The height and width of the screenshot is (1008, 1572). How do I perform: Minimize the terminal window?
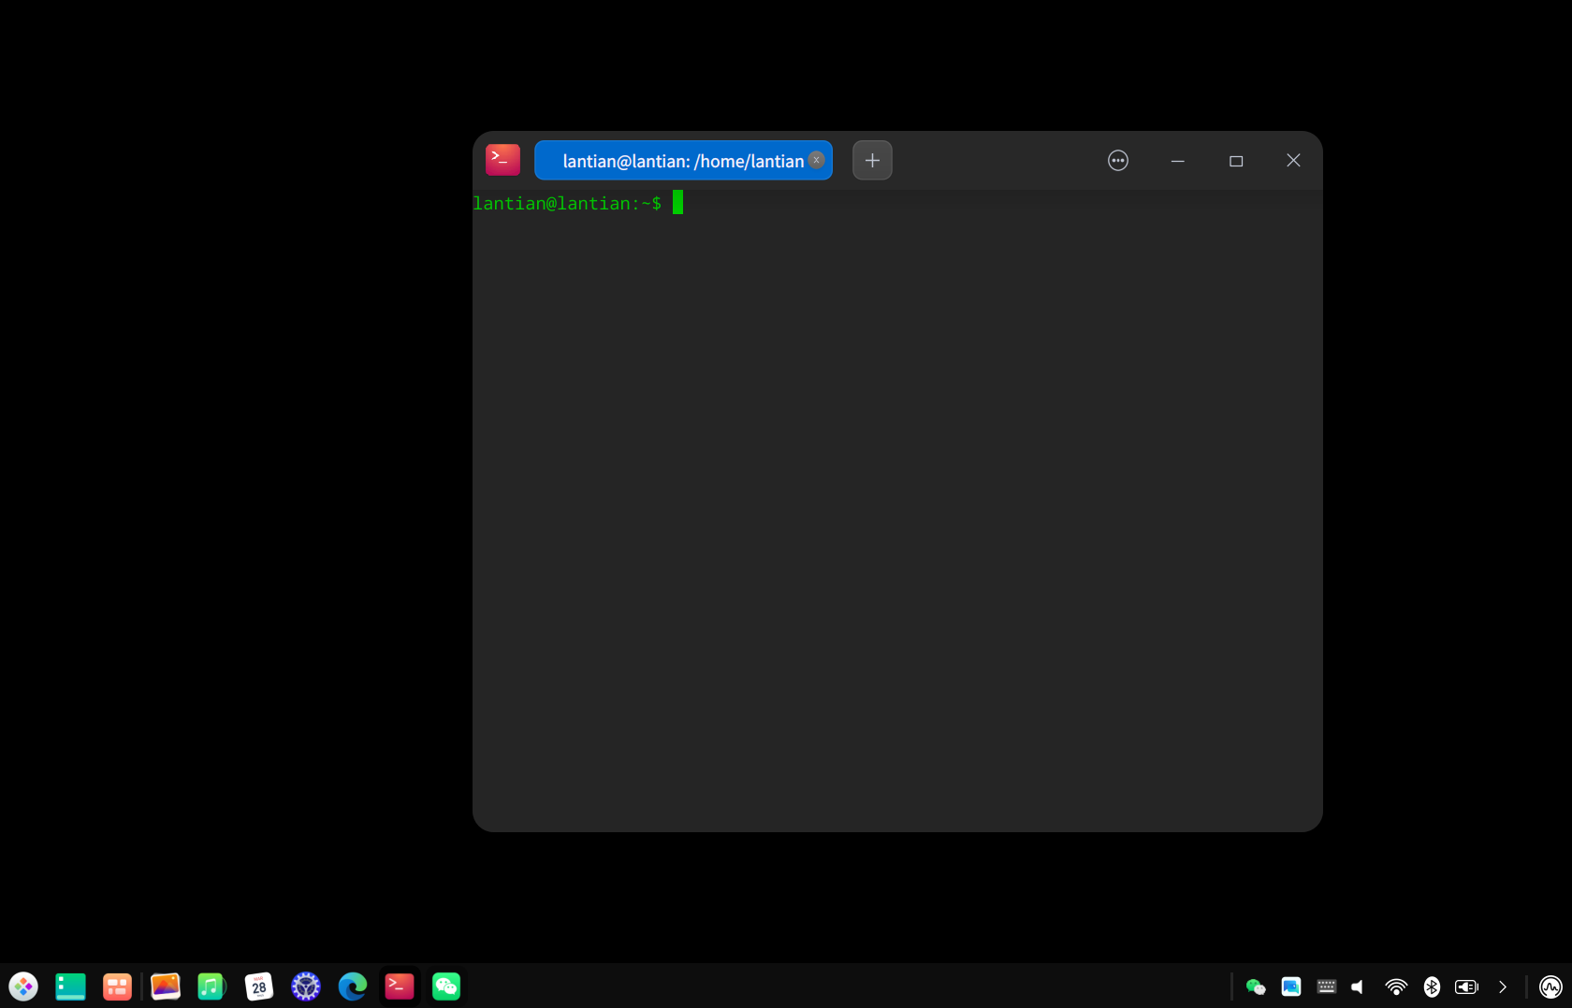point(1178,161)
